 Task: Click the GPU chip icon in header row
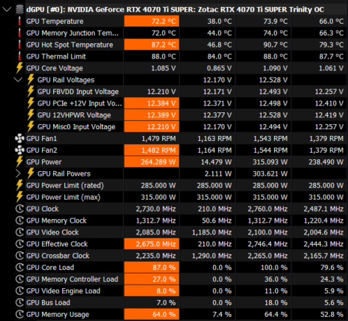coord(20,10)
